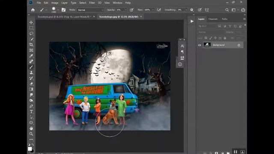Open the Share image button

pyautogui.click(x=243, y=10)
